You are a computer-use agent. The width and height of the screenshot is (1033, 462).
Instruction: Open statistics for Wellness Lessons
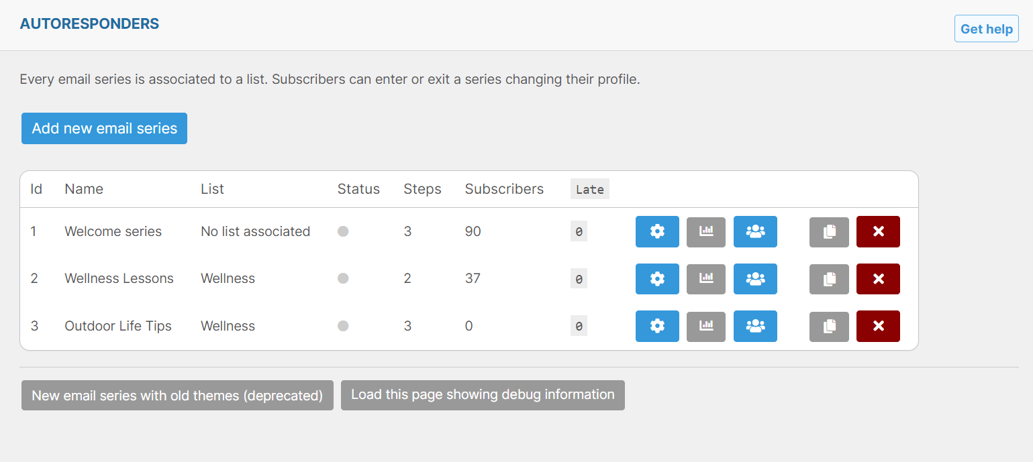(x=705, y=279)
